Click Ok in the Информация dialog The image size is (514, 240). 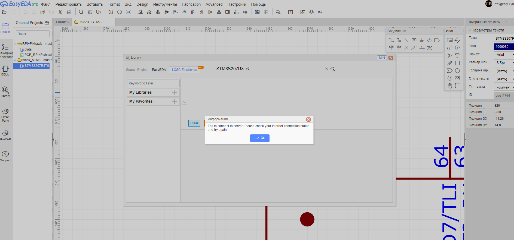coord(260,138)
